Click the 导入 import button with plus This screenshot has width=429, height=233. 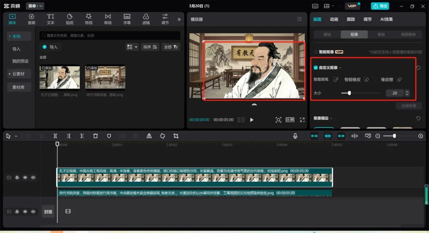pyautogui.click(x=50, y=47)
